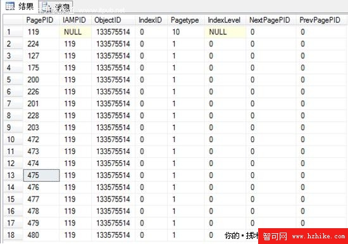Click PagePID cell with value 480

coord(41,235)
